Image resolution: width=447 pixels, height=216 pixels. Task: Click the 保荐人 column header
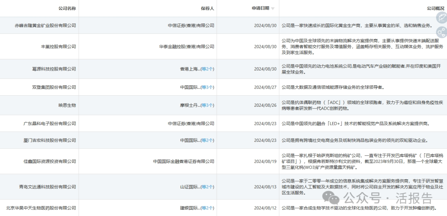209,8
